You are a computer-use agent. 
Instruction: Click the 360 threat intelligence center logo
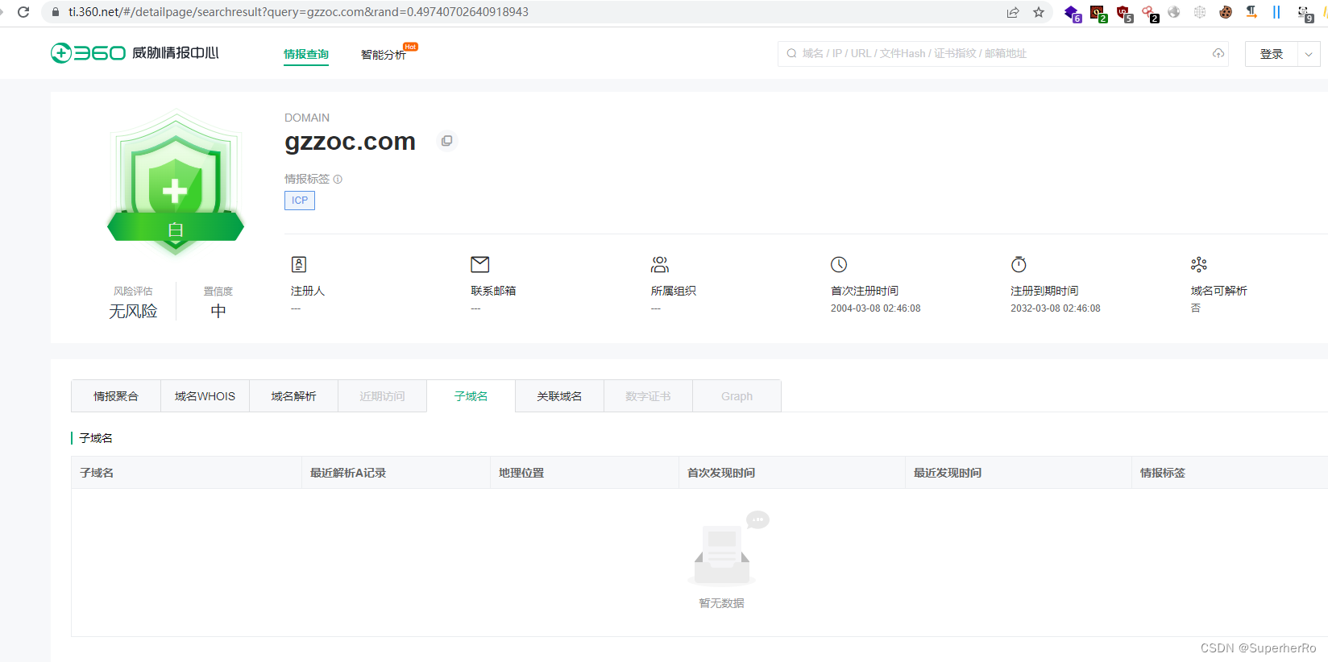coord(135,53)
